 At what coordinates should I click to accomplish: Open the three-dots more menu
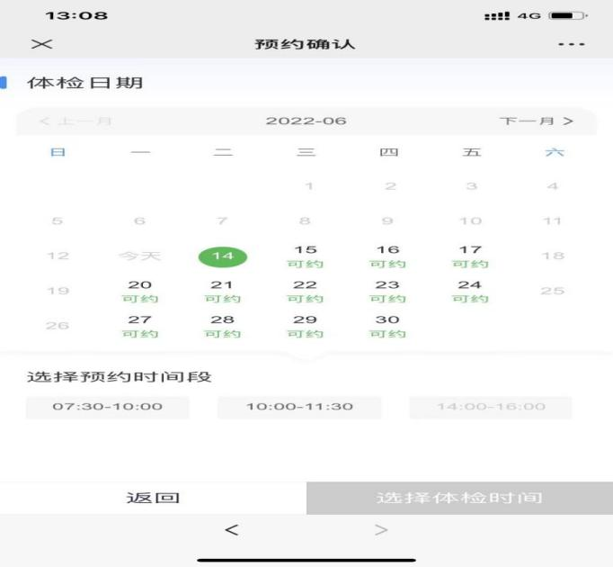(x=572, y=44)
